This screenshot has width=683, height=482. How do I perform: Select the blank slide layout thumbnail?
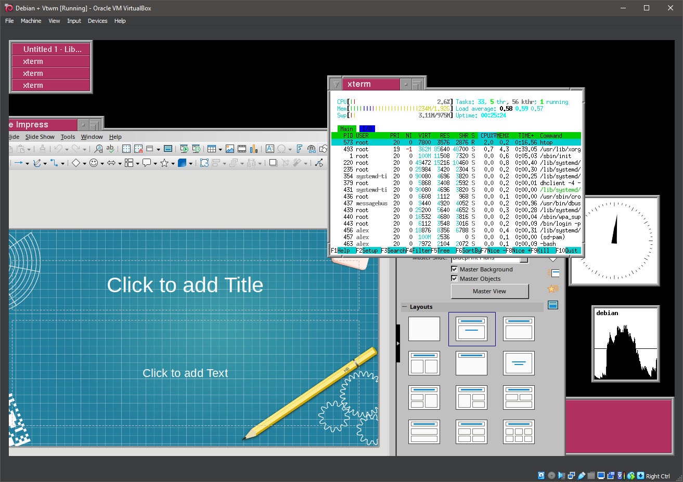tap(424, 329)
